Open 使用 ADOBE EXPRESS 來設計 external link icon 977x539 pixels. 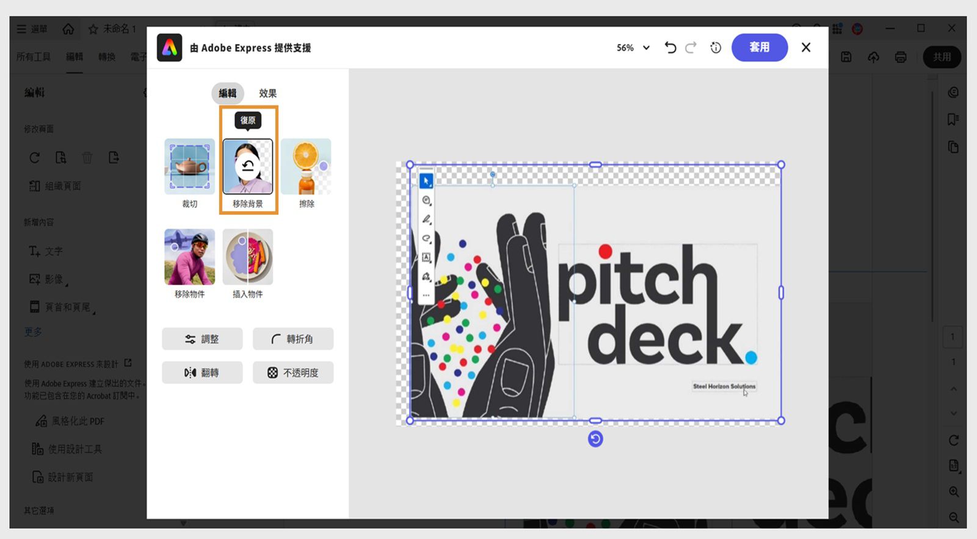[x=128, y=363]
